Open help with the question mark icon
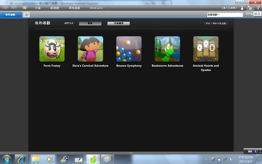 tap(258, 8)
